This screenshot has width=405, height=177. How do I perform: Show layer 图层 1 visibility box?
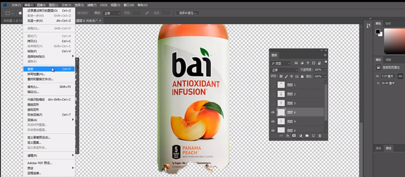coord(273,85)
